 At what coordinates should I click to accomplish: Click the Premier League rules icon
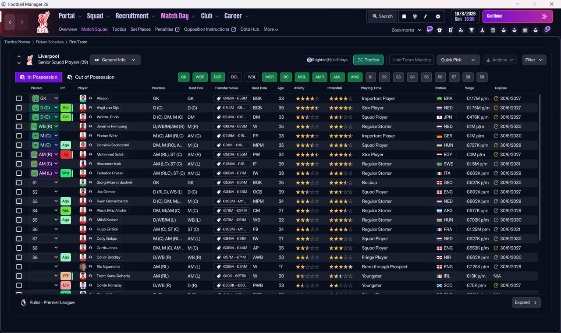23,302
